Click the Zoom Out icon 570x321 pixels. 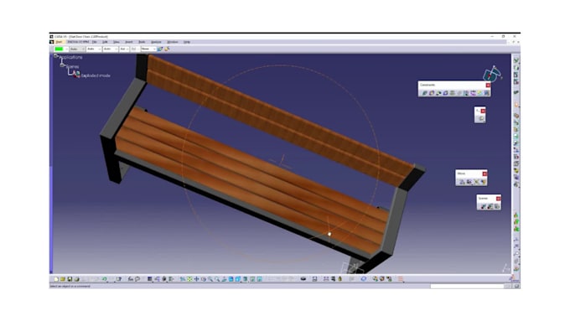[x=217, y=279]
